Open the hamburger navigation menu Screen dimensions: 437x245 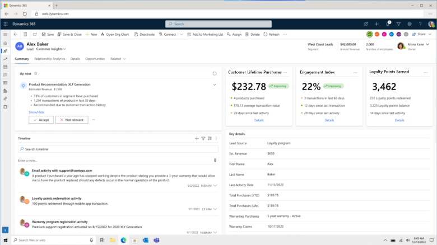(5, 34)
